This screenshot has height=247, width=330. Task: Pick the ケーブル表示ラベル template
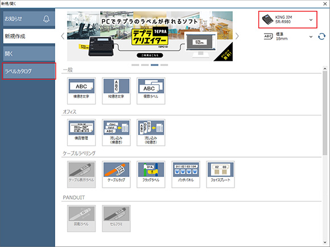pyautogui.click(x=81, y=174)
